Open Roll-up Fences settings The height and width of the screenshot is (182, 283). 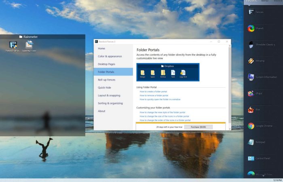tap(113, 80)
